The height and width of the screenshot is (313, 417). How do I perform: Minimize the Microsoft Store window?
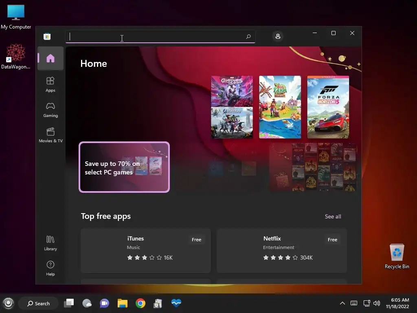[x=315, y=33]
